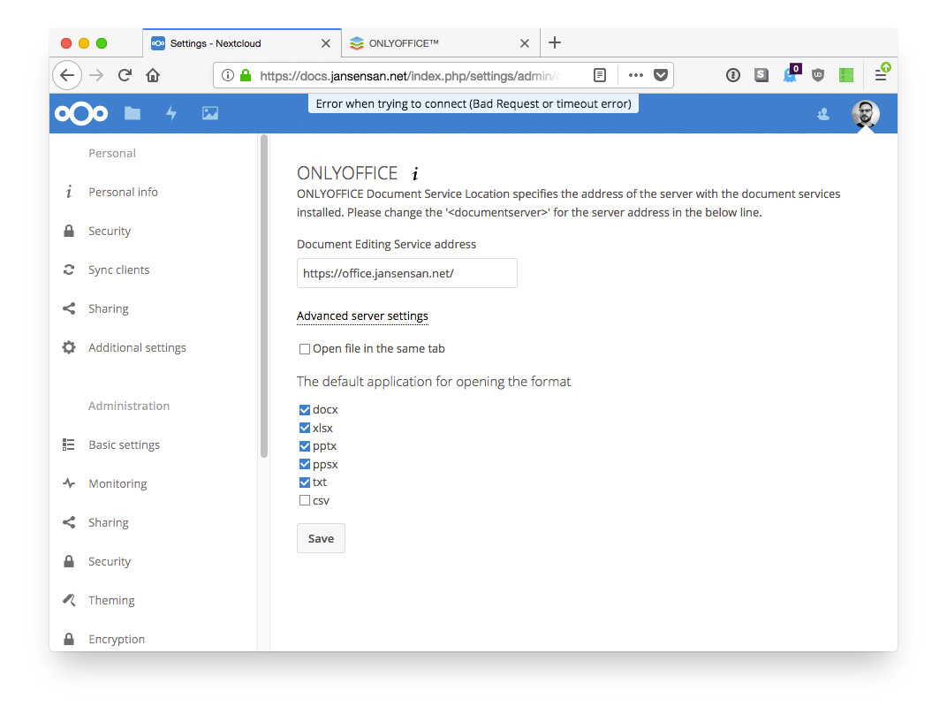Click the grey S extension icon
947x722 pixels.
(761, 75)
